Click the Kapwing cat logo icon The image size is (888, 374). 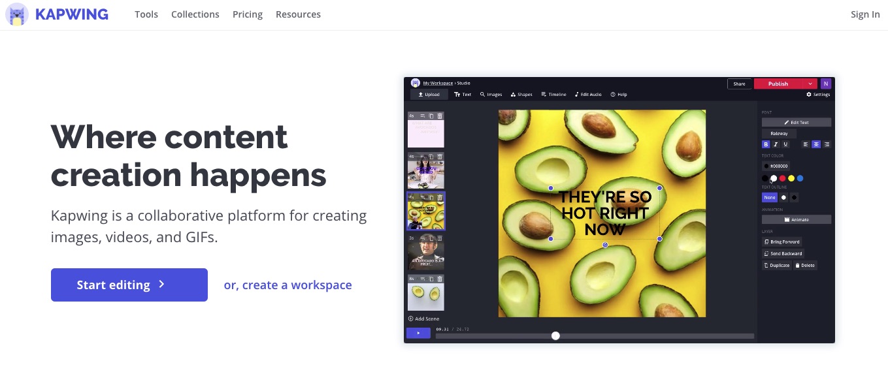(16, 14)
